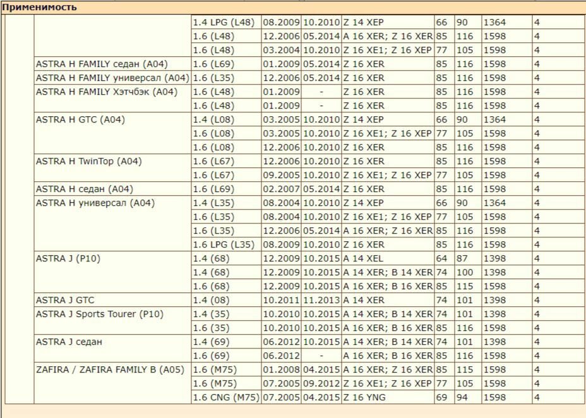586x418 pixels.
Task: Click the horsepower value '87'
Action: [469, 258]
